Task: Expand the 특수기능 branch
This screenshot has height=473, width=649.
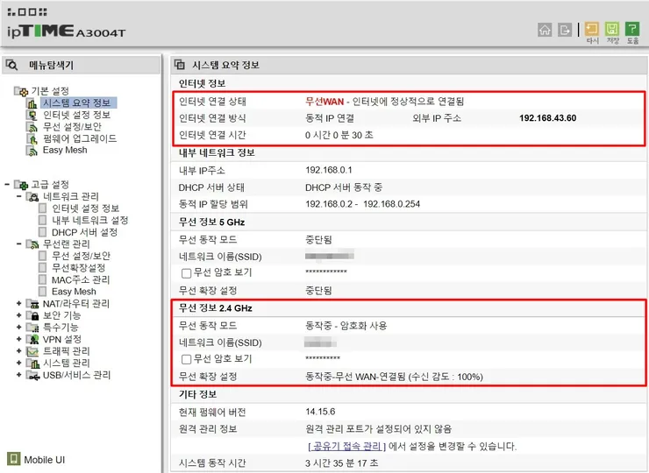Action: 18,327
